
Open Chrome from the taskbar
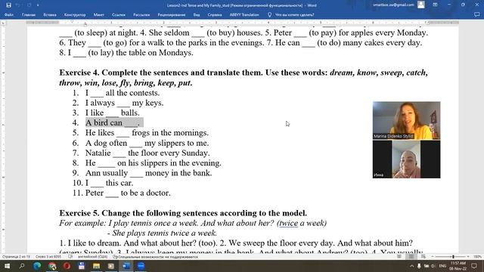[52, 266]
